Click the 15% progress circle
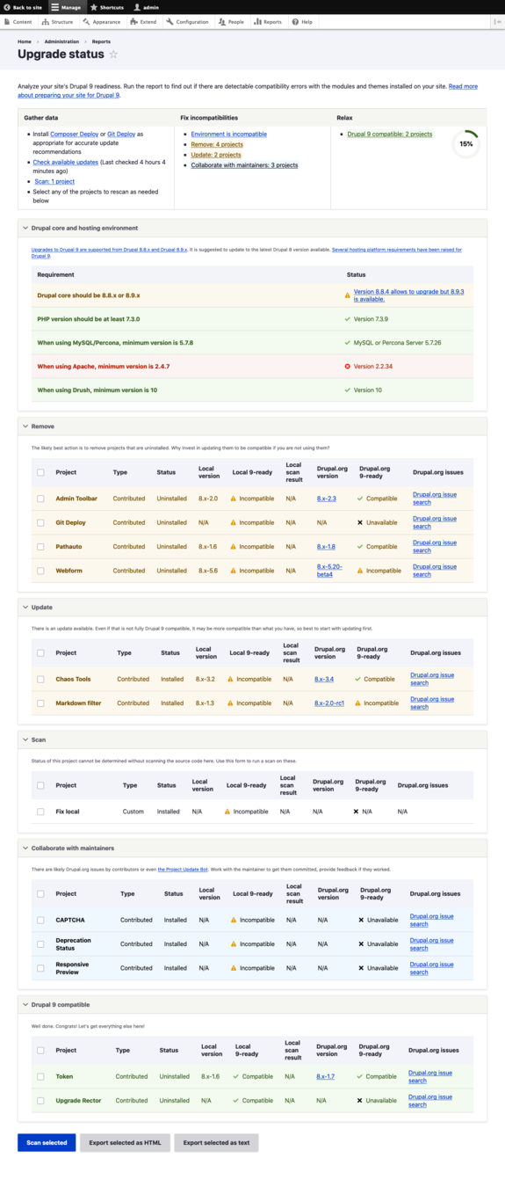This screenshot has width=505, height=1187. point(466,143)
